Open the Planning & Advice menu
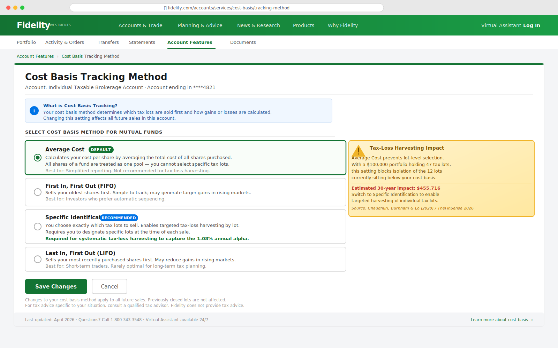 200,25
